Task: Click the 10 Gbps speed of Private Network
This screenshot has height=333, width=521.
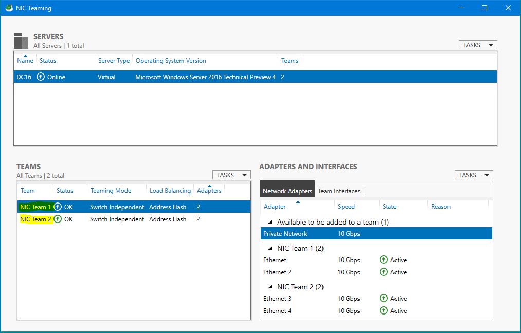Action: tap(349, 233)
